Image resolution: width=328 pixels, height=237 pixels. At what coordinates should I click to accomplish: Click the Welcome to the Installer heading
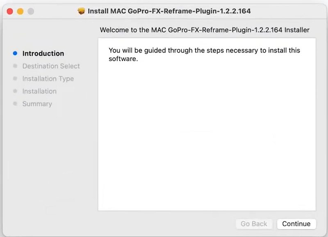(204, 30)
